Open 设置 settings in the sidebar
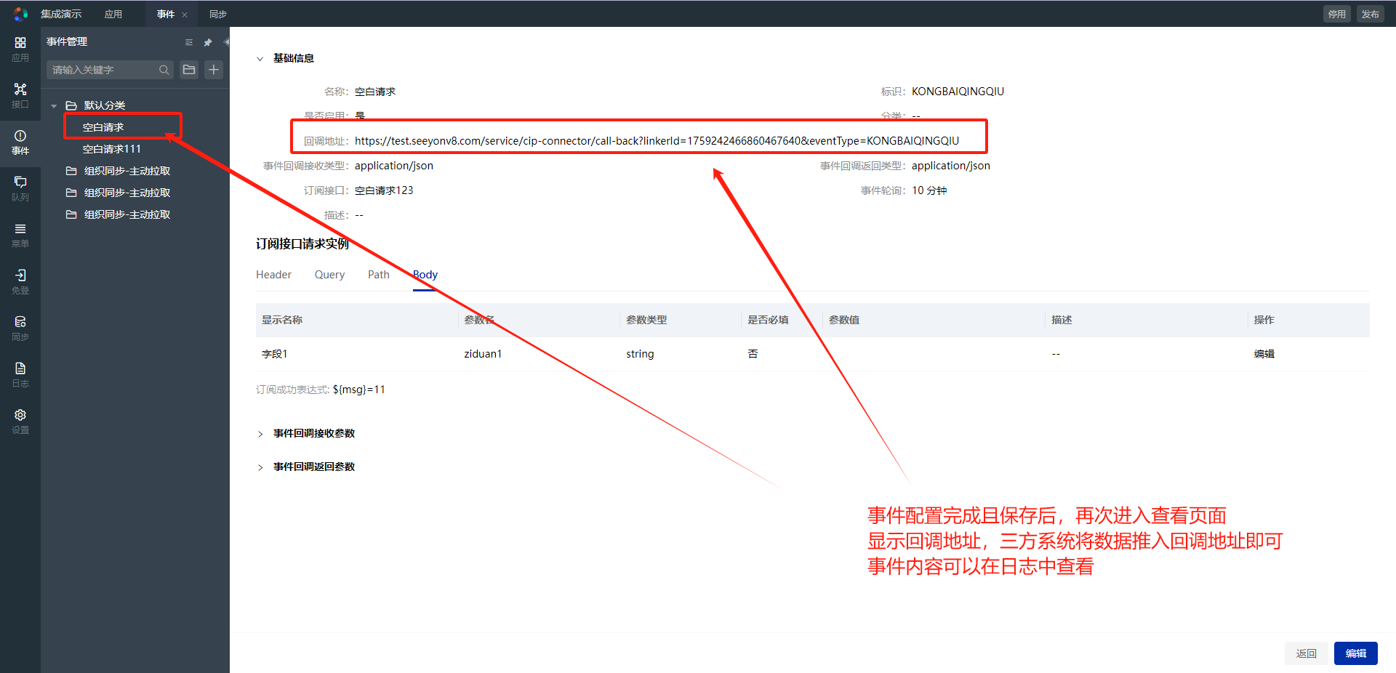1396x673 pixels. [x=20, y=421]
